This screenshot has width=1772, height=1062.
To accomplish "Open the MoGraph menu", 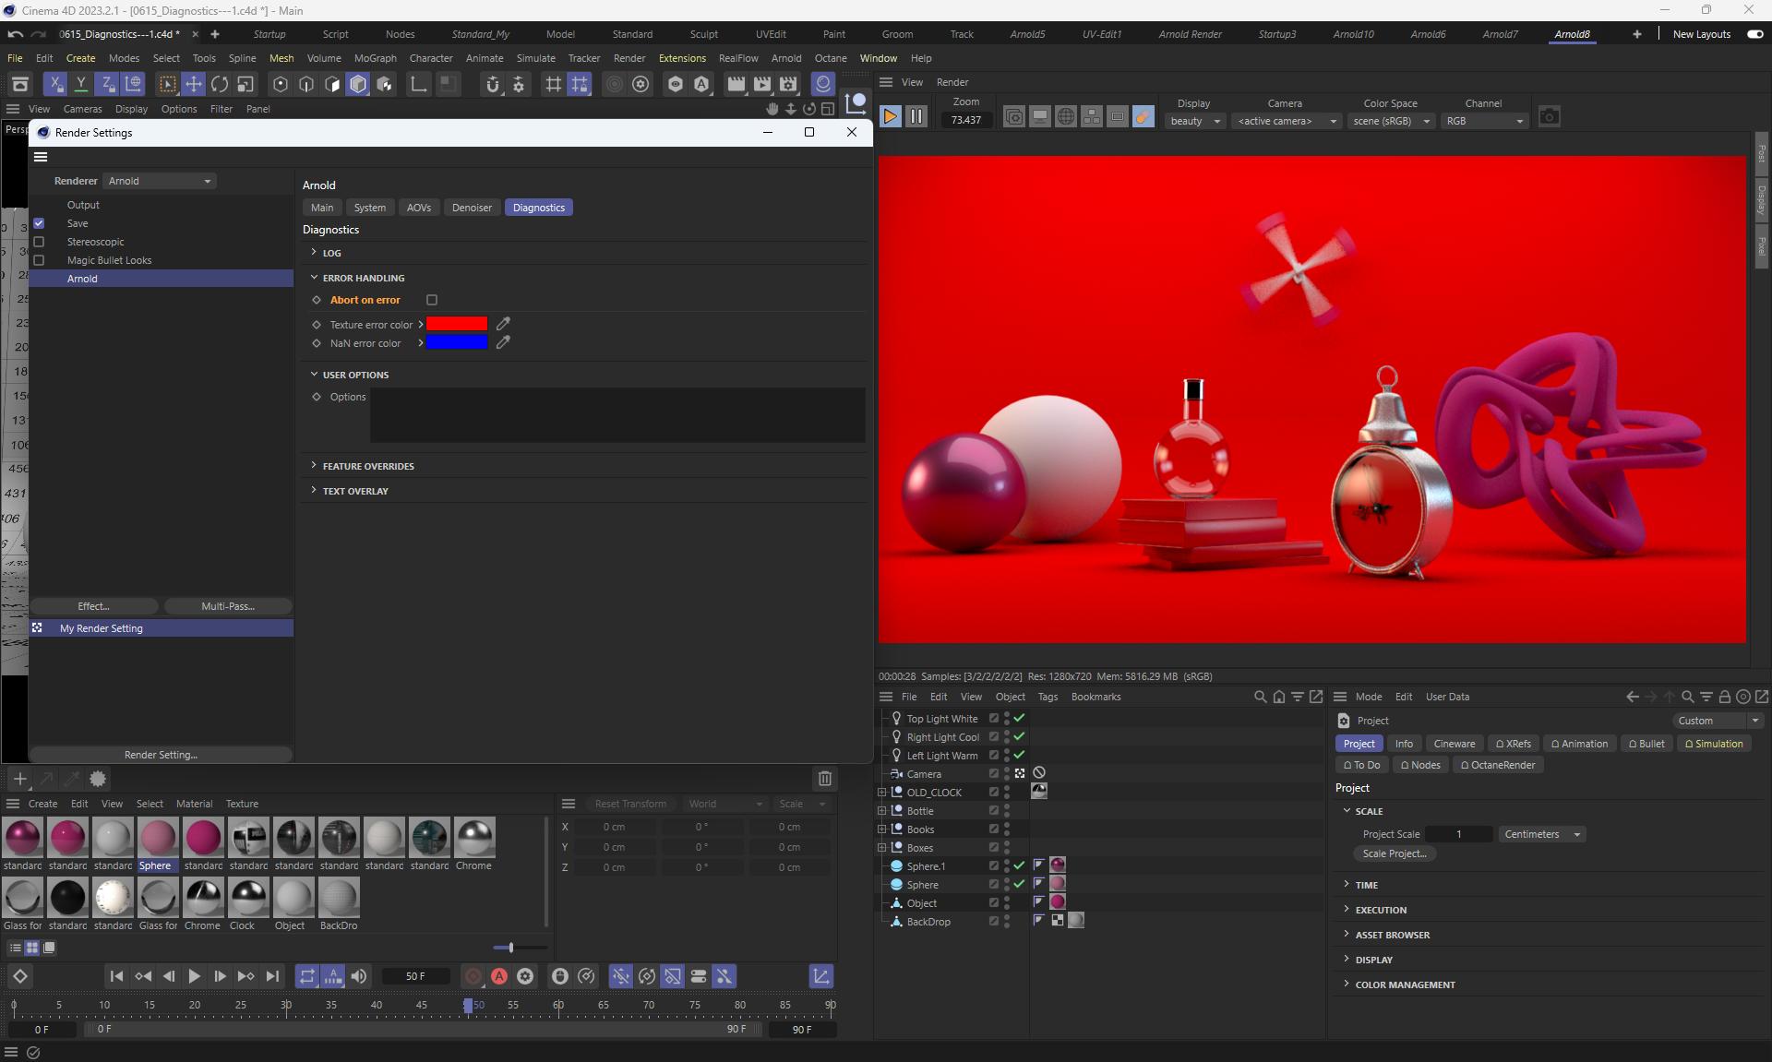I will pyautogui.click(x=375, y=58).
